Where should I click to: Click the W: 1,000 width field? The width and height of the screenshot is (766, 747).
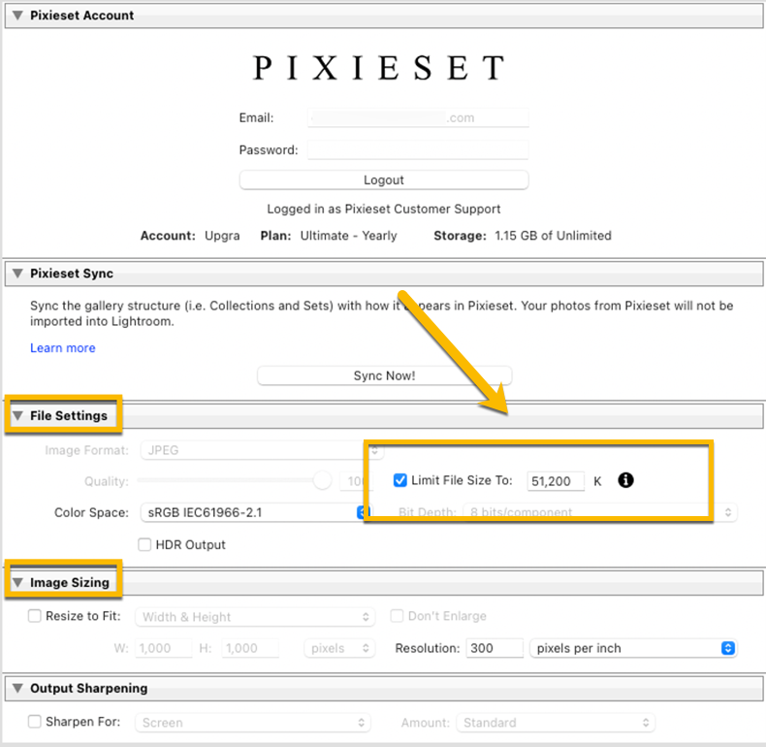164,648
